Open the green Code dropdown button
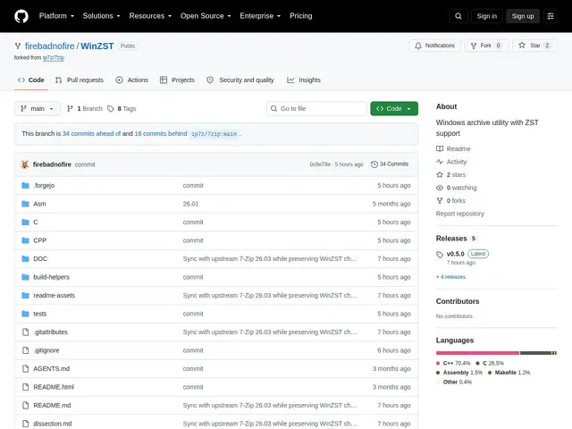Screen dimensions: 572x429 click(394, 109)
